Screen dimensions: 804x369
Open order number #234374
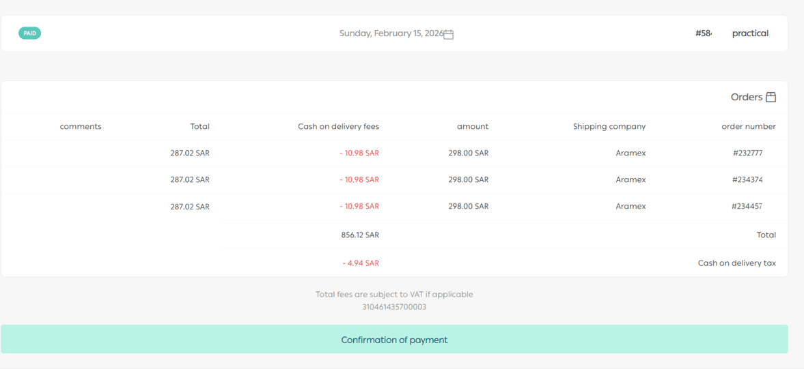[747, 180]
